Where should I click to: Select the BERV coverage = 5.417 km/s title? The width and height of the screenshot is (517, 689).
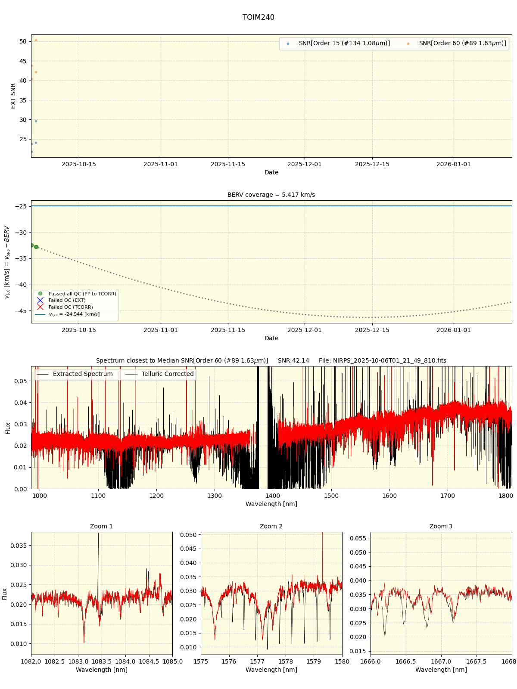pos(271,195)
